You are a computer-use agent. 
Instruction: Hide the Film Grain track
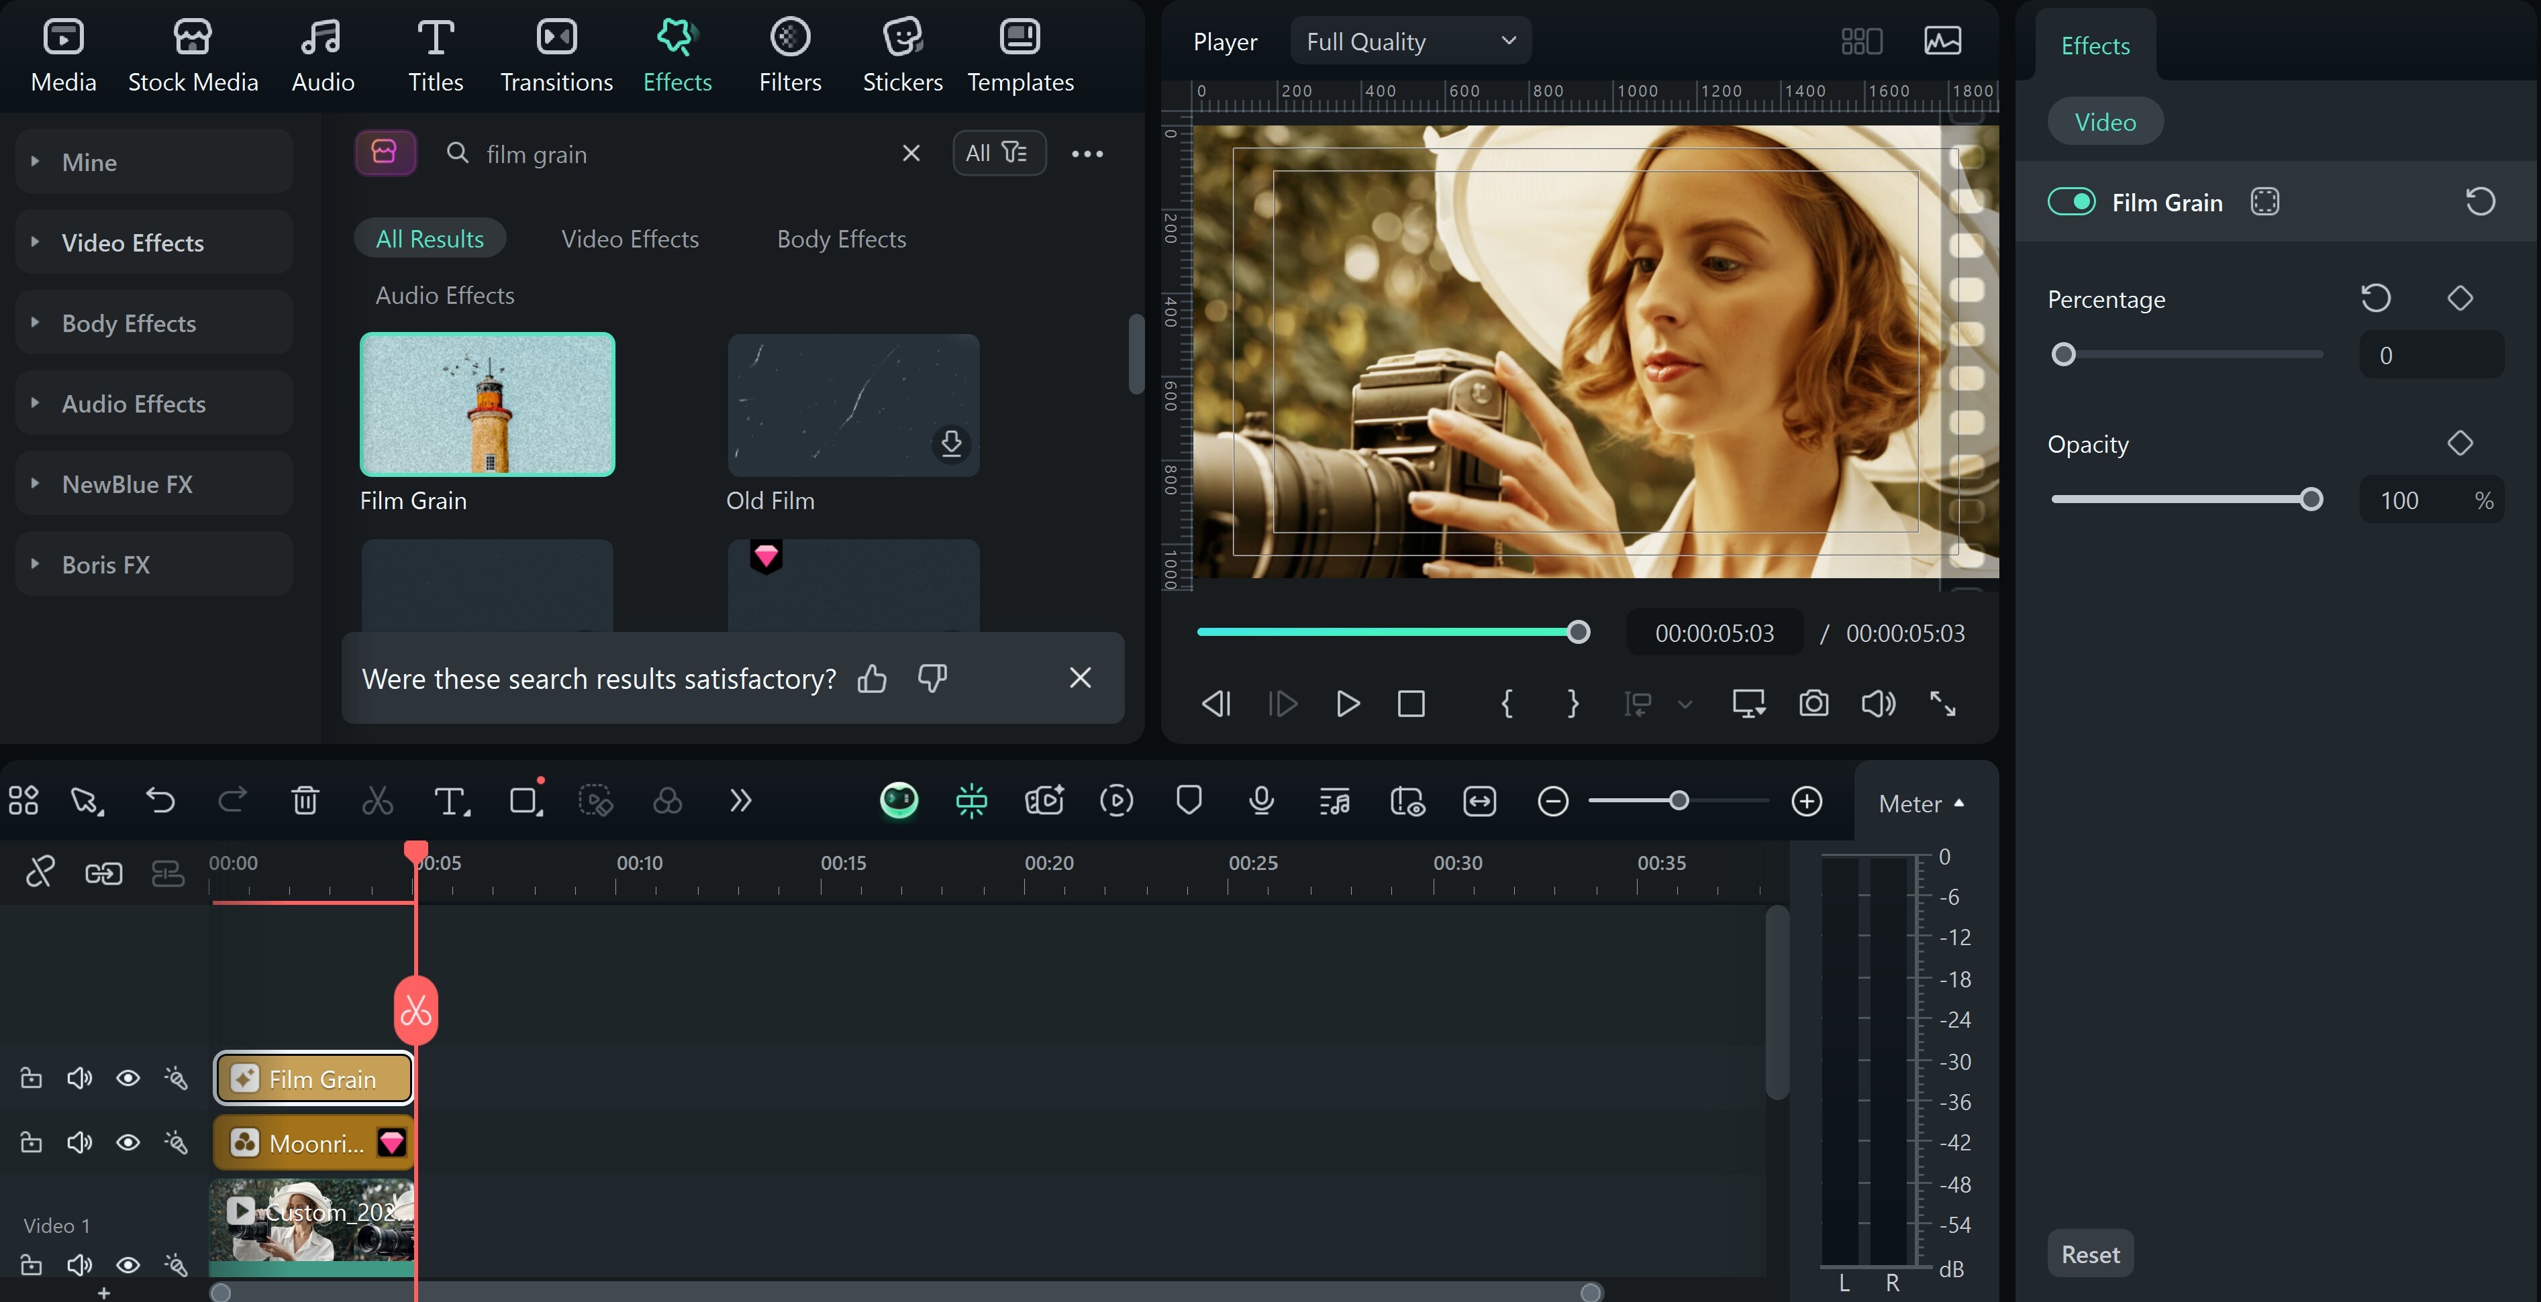click(x=128, y=1078)
